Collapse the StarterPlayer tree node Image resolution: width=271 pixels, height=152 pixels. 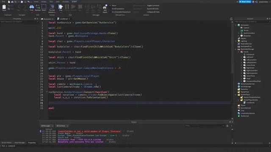point(236,95)
